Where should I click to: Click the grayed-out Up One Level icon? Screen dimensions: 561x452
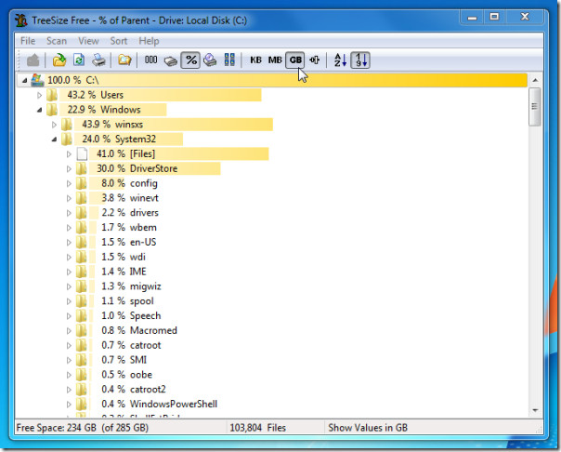click(33, 60)
